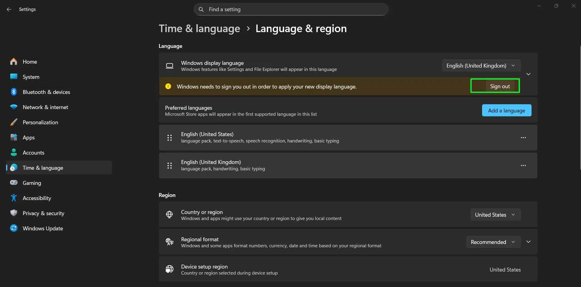Screen dimensions: 581x287
Task: Open options for English (United States)
Action: pos(523,138)
